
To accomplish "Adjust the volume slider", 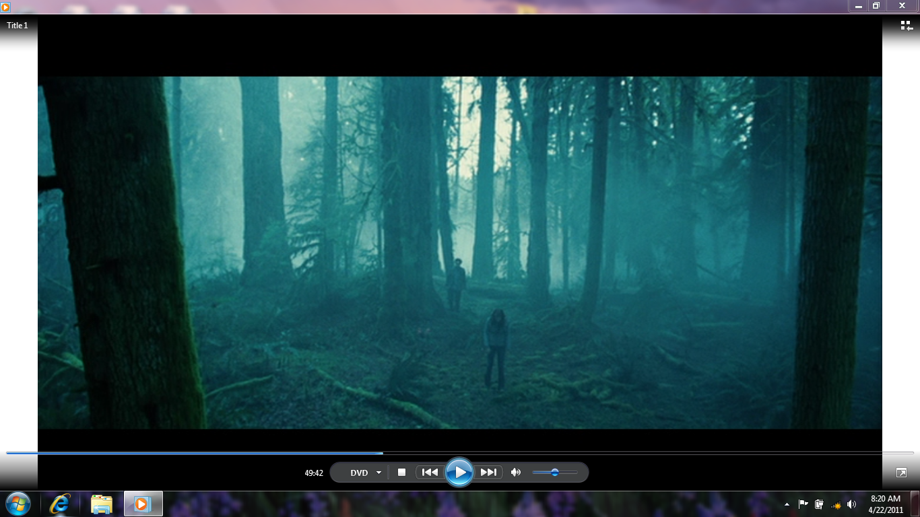I will click(x=555, y=472).
